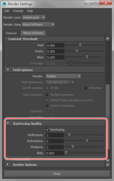Viewport: 114px width, 181px height.
Task: Switch to the Common tab
Action: 11,33
